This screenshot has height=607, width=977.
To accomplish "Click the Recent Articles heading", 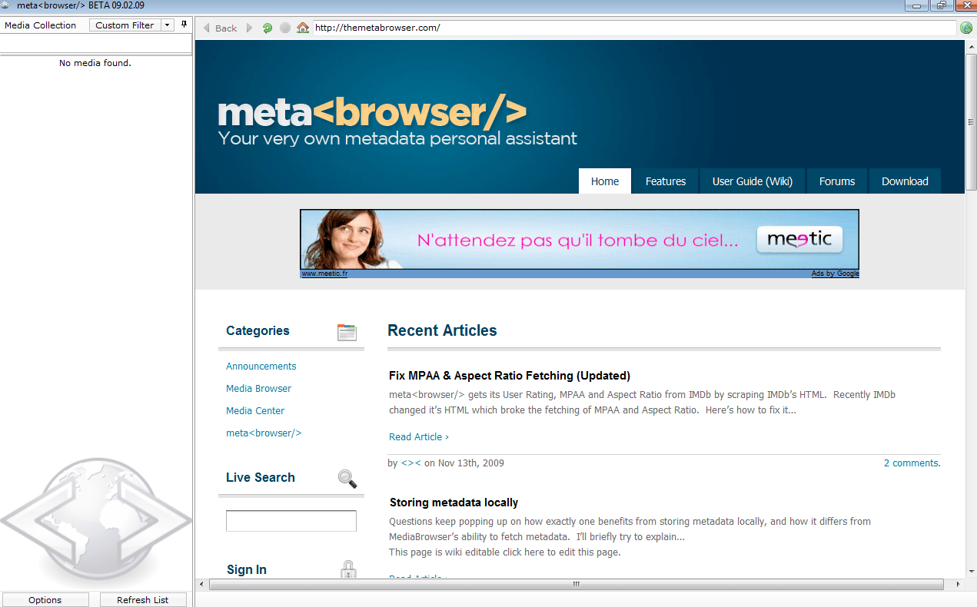I will point(442,330).
